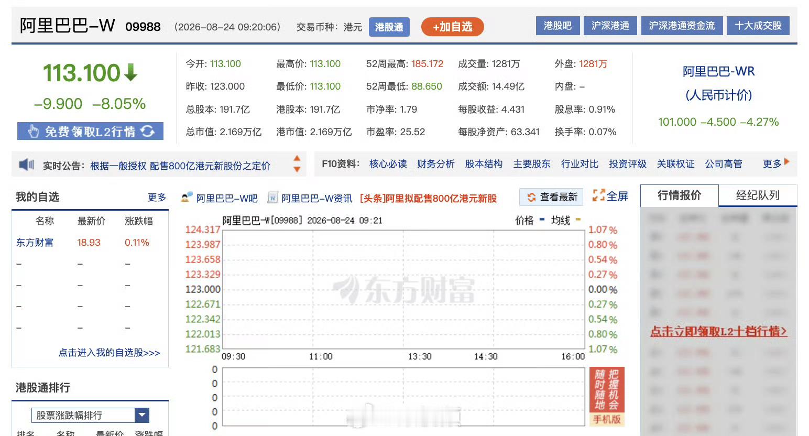Click the 52周最高 value 185.172
Image resolution: width=809 pixels, height=436 pixels.
tap(427, 64)
